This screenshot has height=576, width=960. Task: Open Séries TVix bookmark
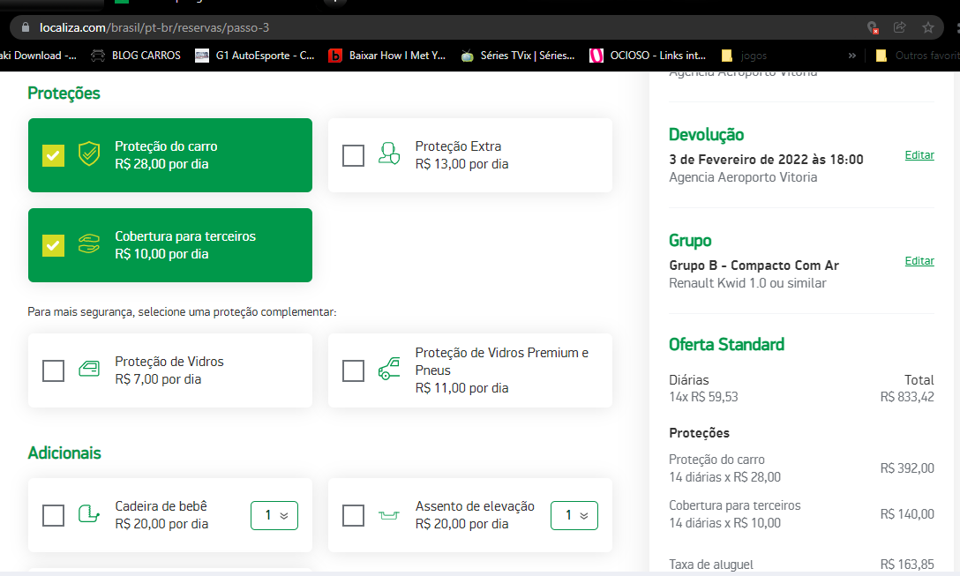pyautogui.click(x=518, y=56)
